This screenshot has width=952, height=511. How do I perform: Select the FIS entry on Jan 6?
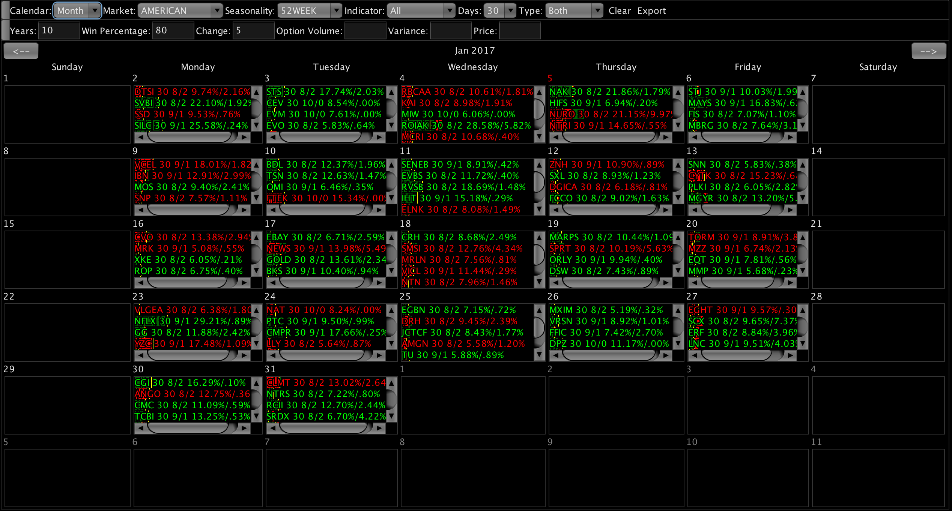[742, 114]
